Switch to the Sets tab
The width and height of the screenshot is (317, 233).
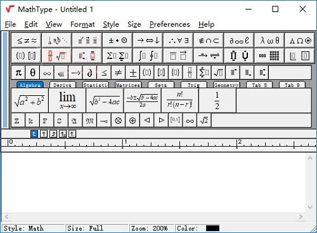click(x=161, y=85)
